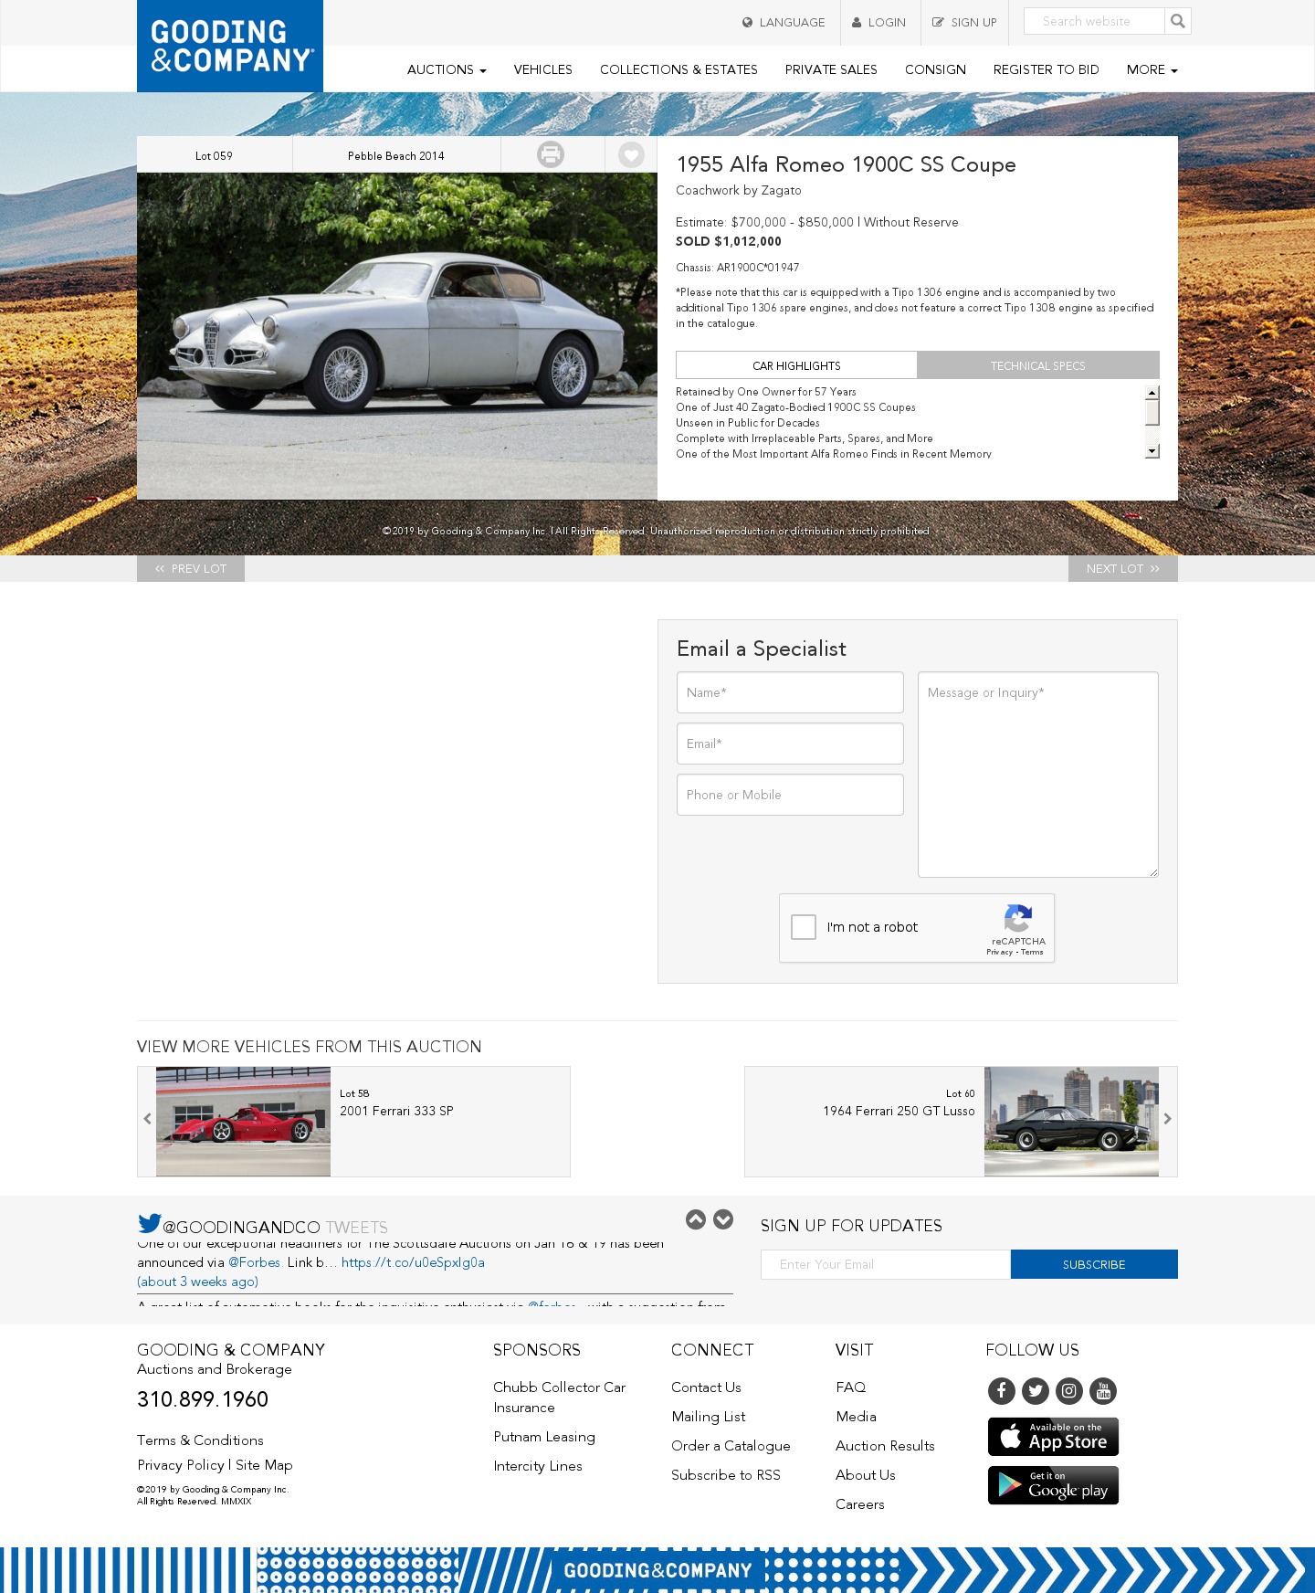Image resolution: width=1315 pixels, height=1593 pixels.
Task: Open Gooding Twitter page icon
Action: [x=1036, y=1391]
